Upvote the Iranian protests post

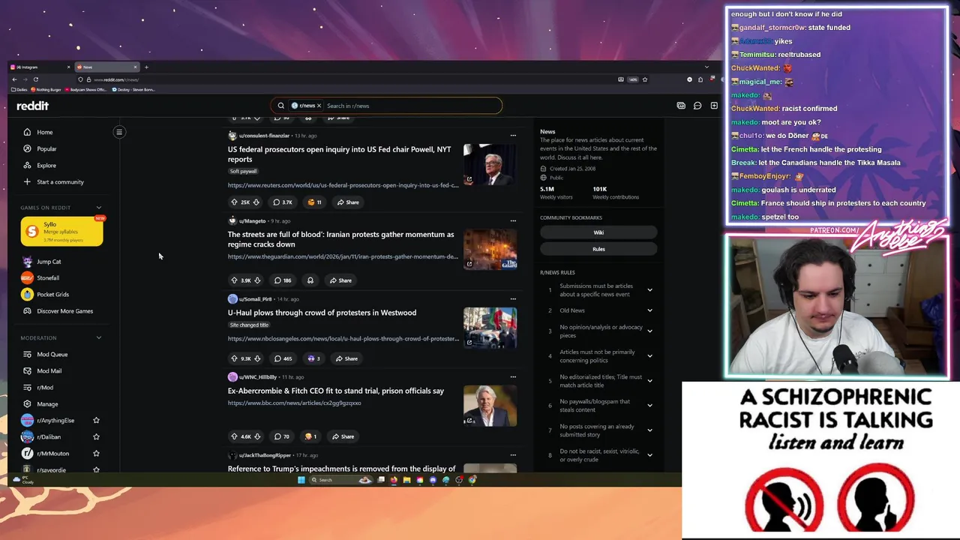pos(234,280)
